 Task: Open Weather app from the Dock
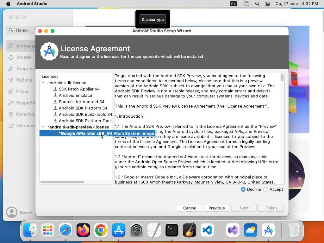point(251,230)
